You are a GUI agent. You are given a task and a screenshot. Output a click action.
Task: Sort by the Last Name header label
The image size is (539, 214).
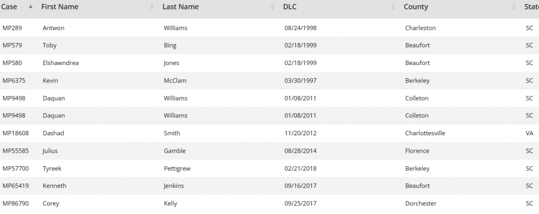[180, 7]
